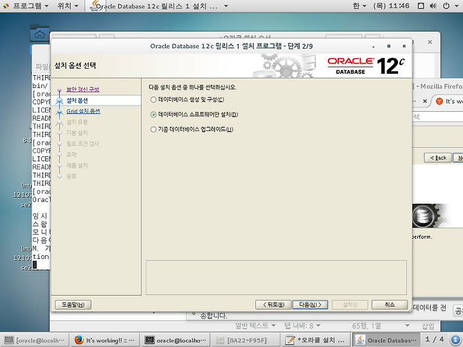
Task: Open the 탭 너비: 8 dropdown in editor
Action: pyautogui.click(x=302, y=325)
